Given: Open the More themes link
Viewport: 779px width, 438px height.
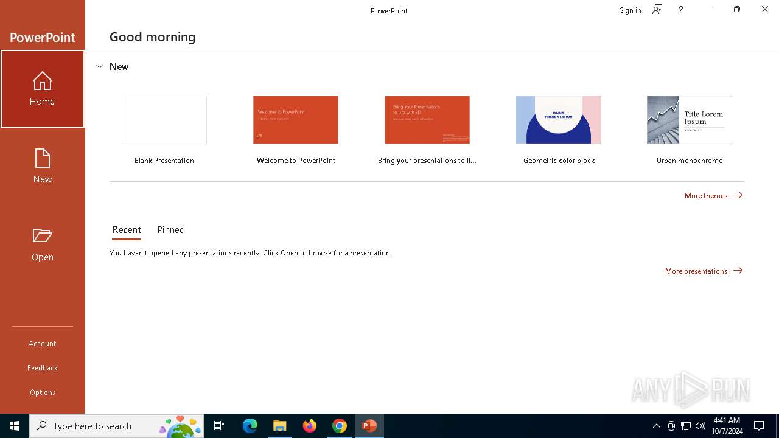Looking at the screenshot, I should click(x=714, y=195).
